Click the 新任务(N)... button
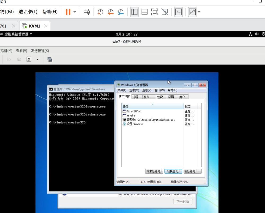The width and height of the screenshot is (265, 213). [192, 171]
